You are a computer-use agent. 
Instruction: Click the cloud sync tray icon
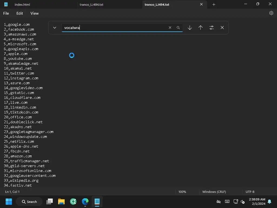click(x=219, y=201)
